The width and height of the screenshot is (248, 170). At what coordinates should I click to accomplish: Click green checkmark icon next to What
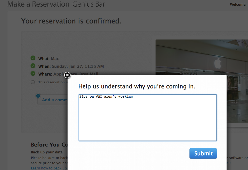click(33, 58)
